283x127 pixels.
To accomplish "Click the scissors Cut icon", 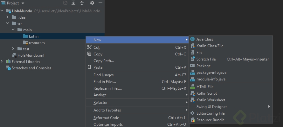I will (89, 47).
